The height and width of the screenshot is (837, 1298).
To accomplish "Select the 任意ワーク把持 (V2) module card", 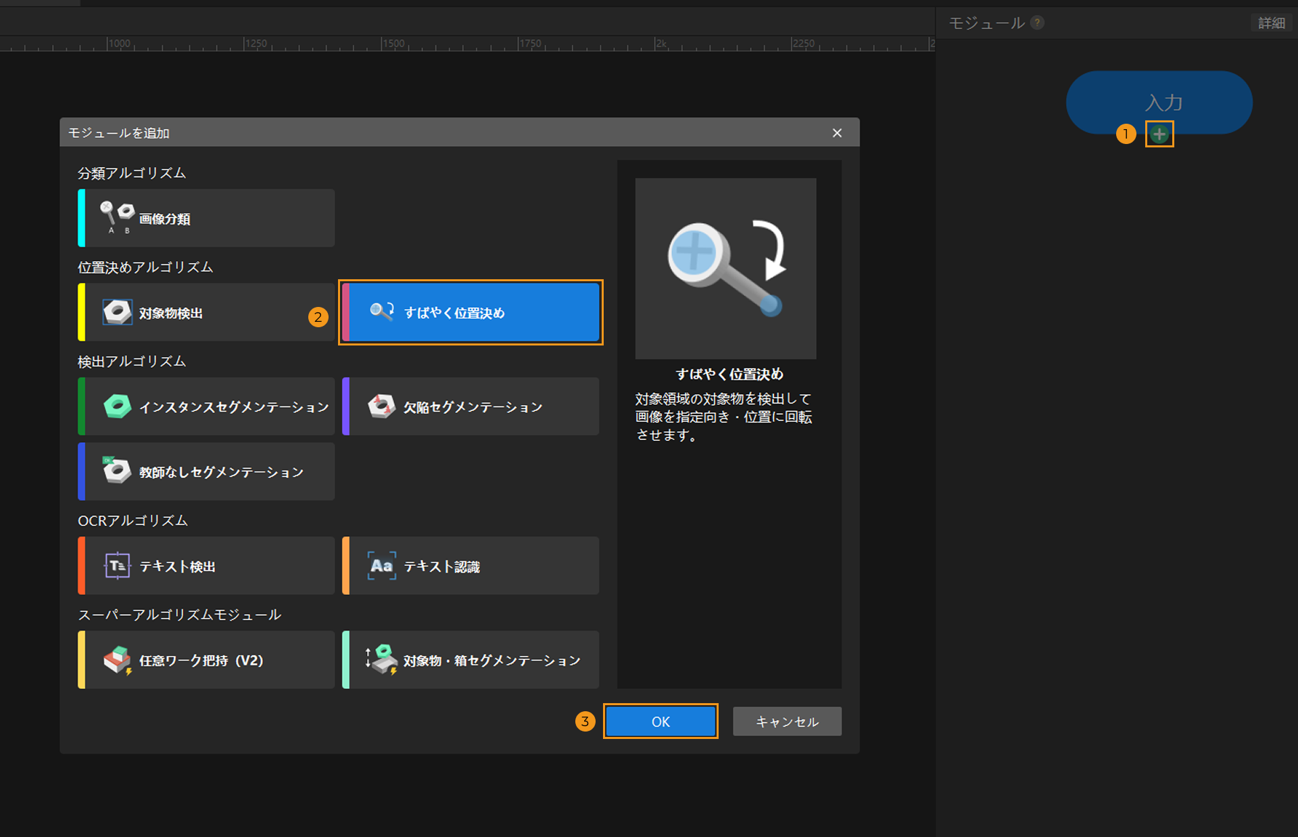I will click(206, 660).
